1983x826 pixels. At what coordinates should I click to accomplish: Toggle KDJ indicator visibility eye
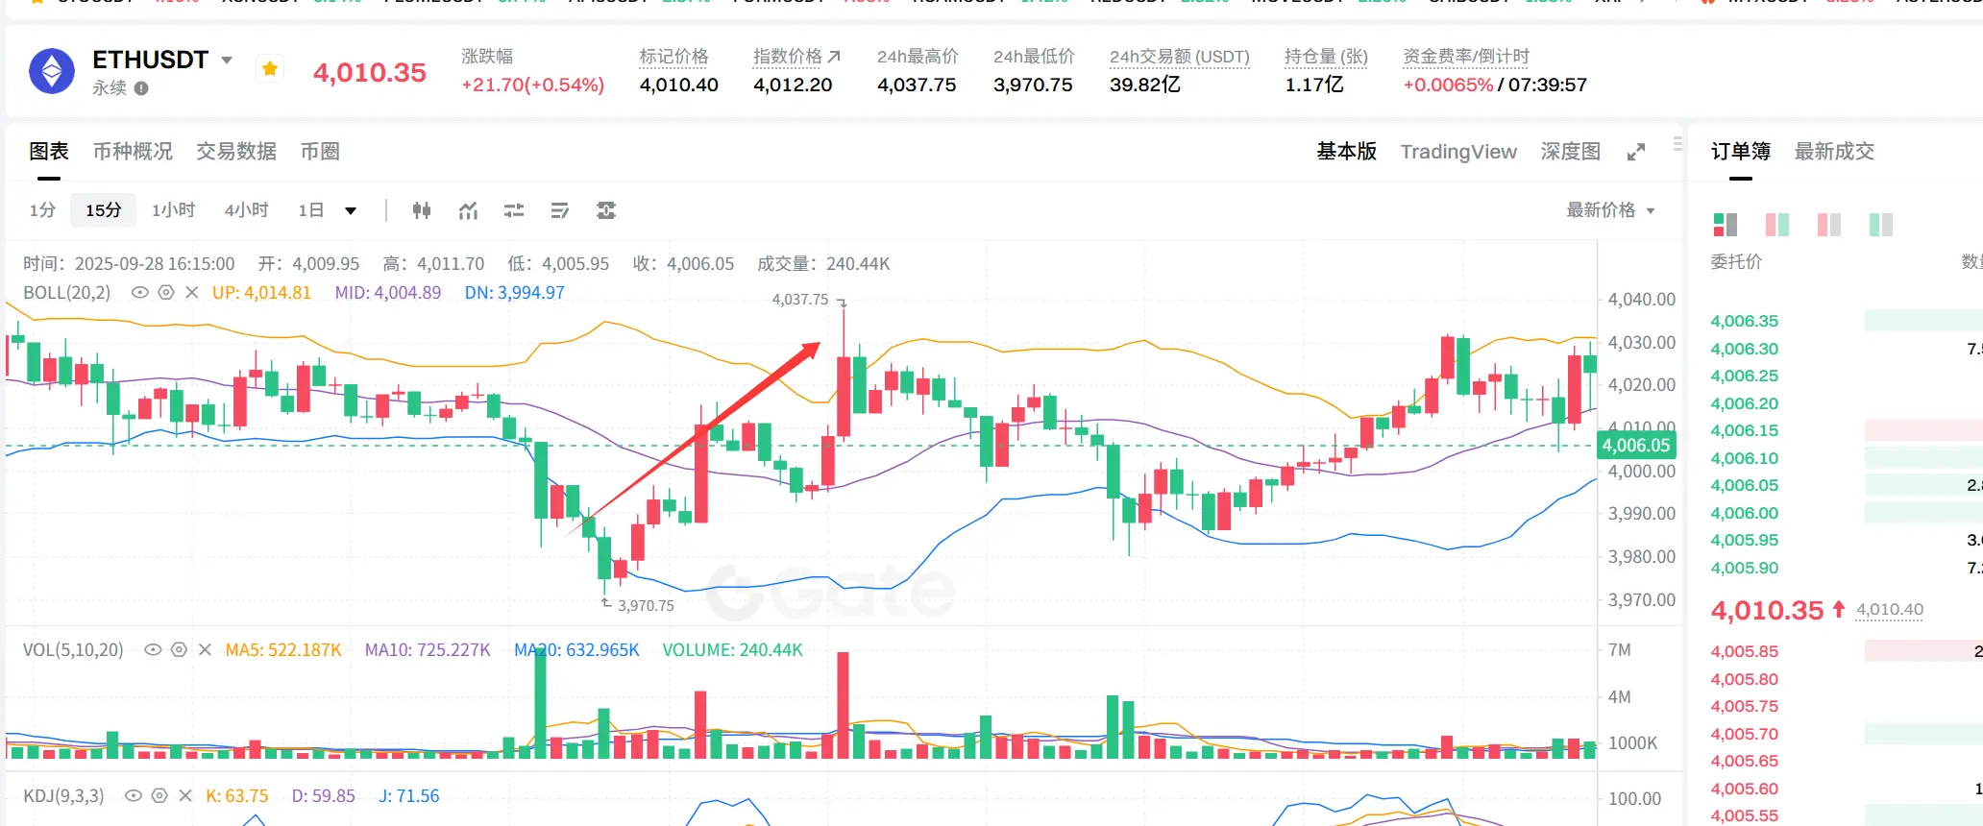coord(134,796)
